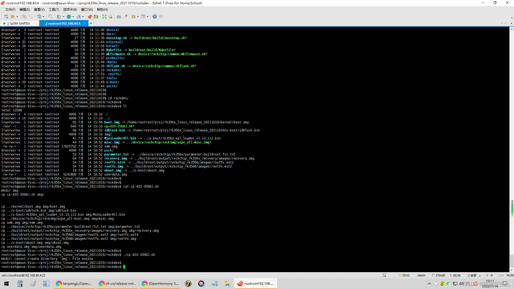Open the tab list dropdown arrow

[511, 23]
